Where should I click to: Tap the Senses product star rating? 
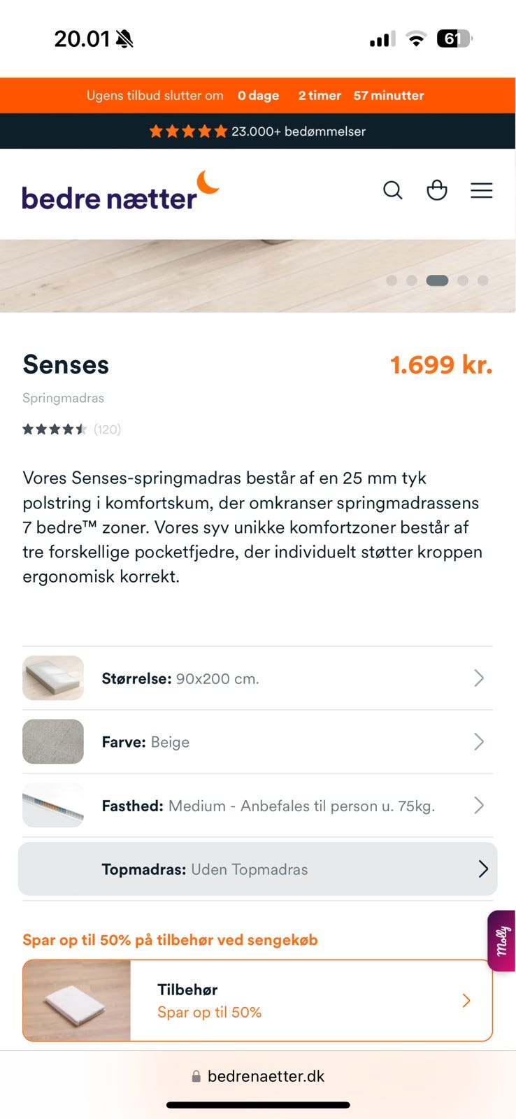(x=55, y=429)
